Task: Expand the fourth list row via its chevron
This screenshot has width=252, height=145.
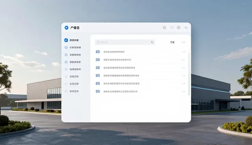Action: (x=183, y=76)
